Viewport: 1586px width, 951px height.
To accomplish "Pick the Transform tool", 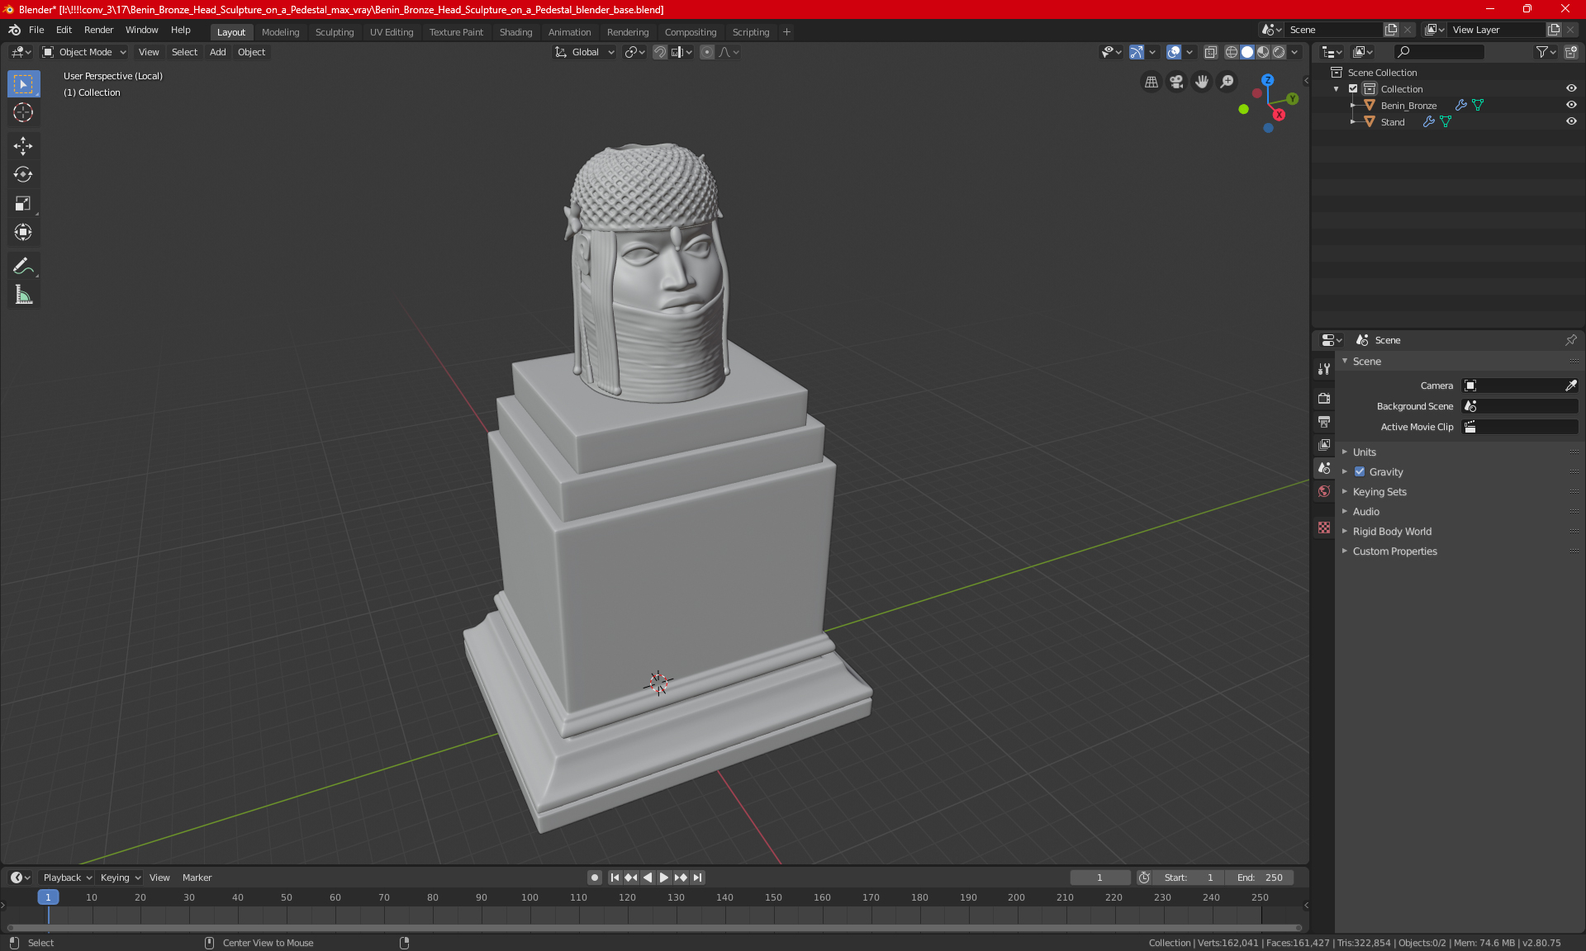I will point(23,233).
